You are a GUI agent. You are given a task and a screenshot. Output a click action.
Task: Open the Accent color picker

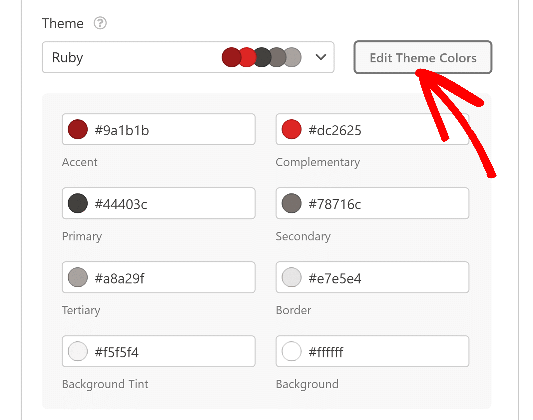pyautogui.click(x=77, y=129)
